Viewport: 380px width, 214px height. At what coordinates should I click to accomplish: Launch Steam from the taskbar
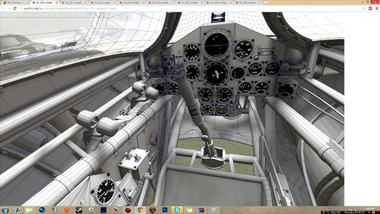(79, 210)
